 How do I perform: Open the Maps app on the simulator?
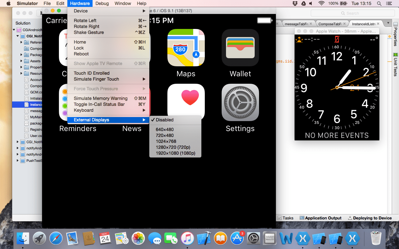(x=186, y=48)
